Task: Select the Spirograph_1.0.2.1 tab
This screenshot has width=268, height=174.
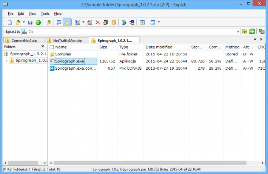Action: (x=114, y=40)
